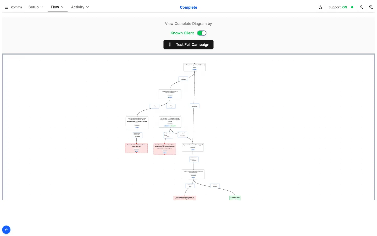Select the 'Are you authorized to speak' node
This screenshot has height=236, width=377.
[170, 94]
